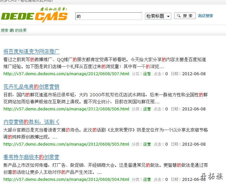Open 运营 category on the 507.html result
Screen dimensions: 226x183
pos(147,74)
